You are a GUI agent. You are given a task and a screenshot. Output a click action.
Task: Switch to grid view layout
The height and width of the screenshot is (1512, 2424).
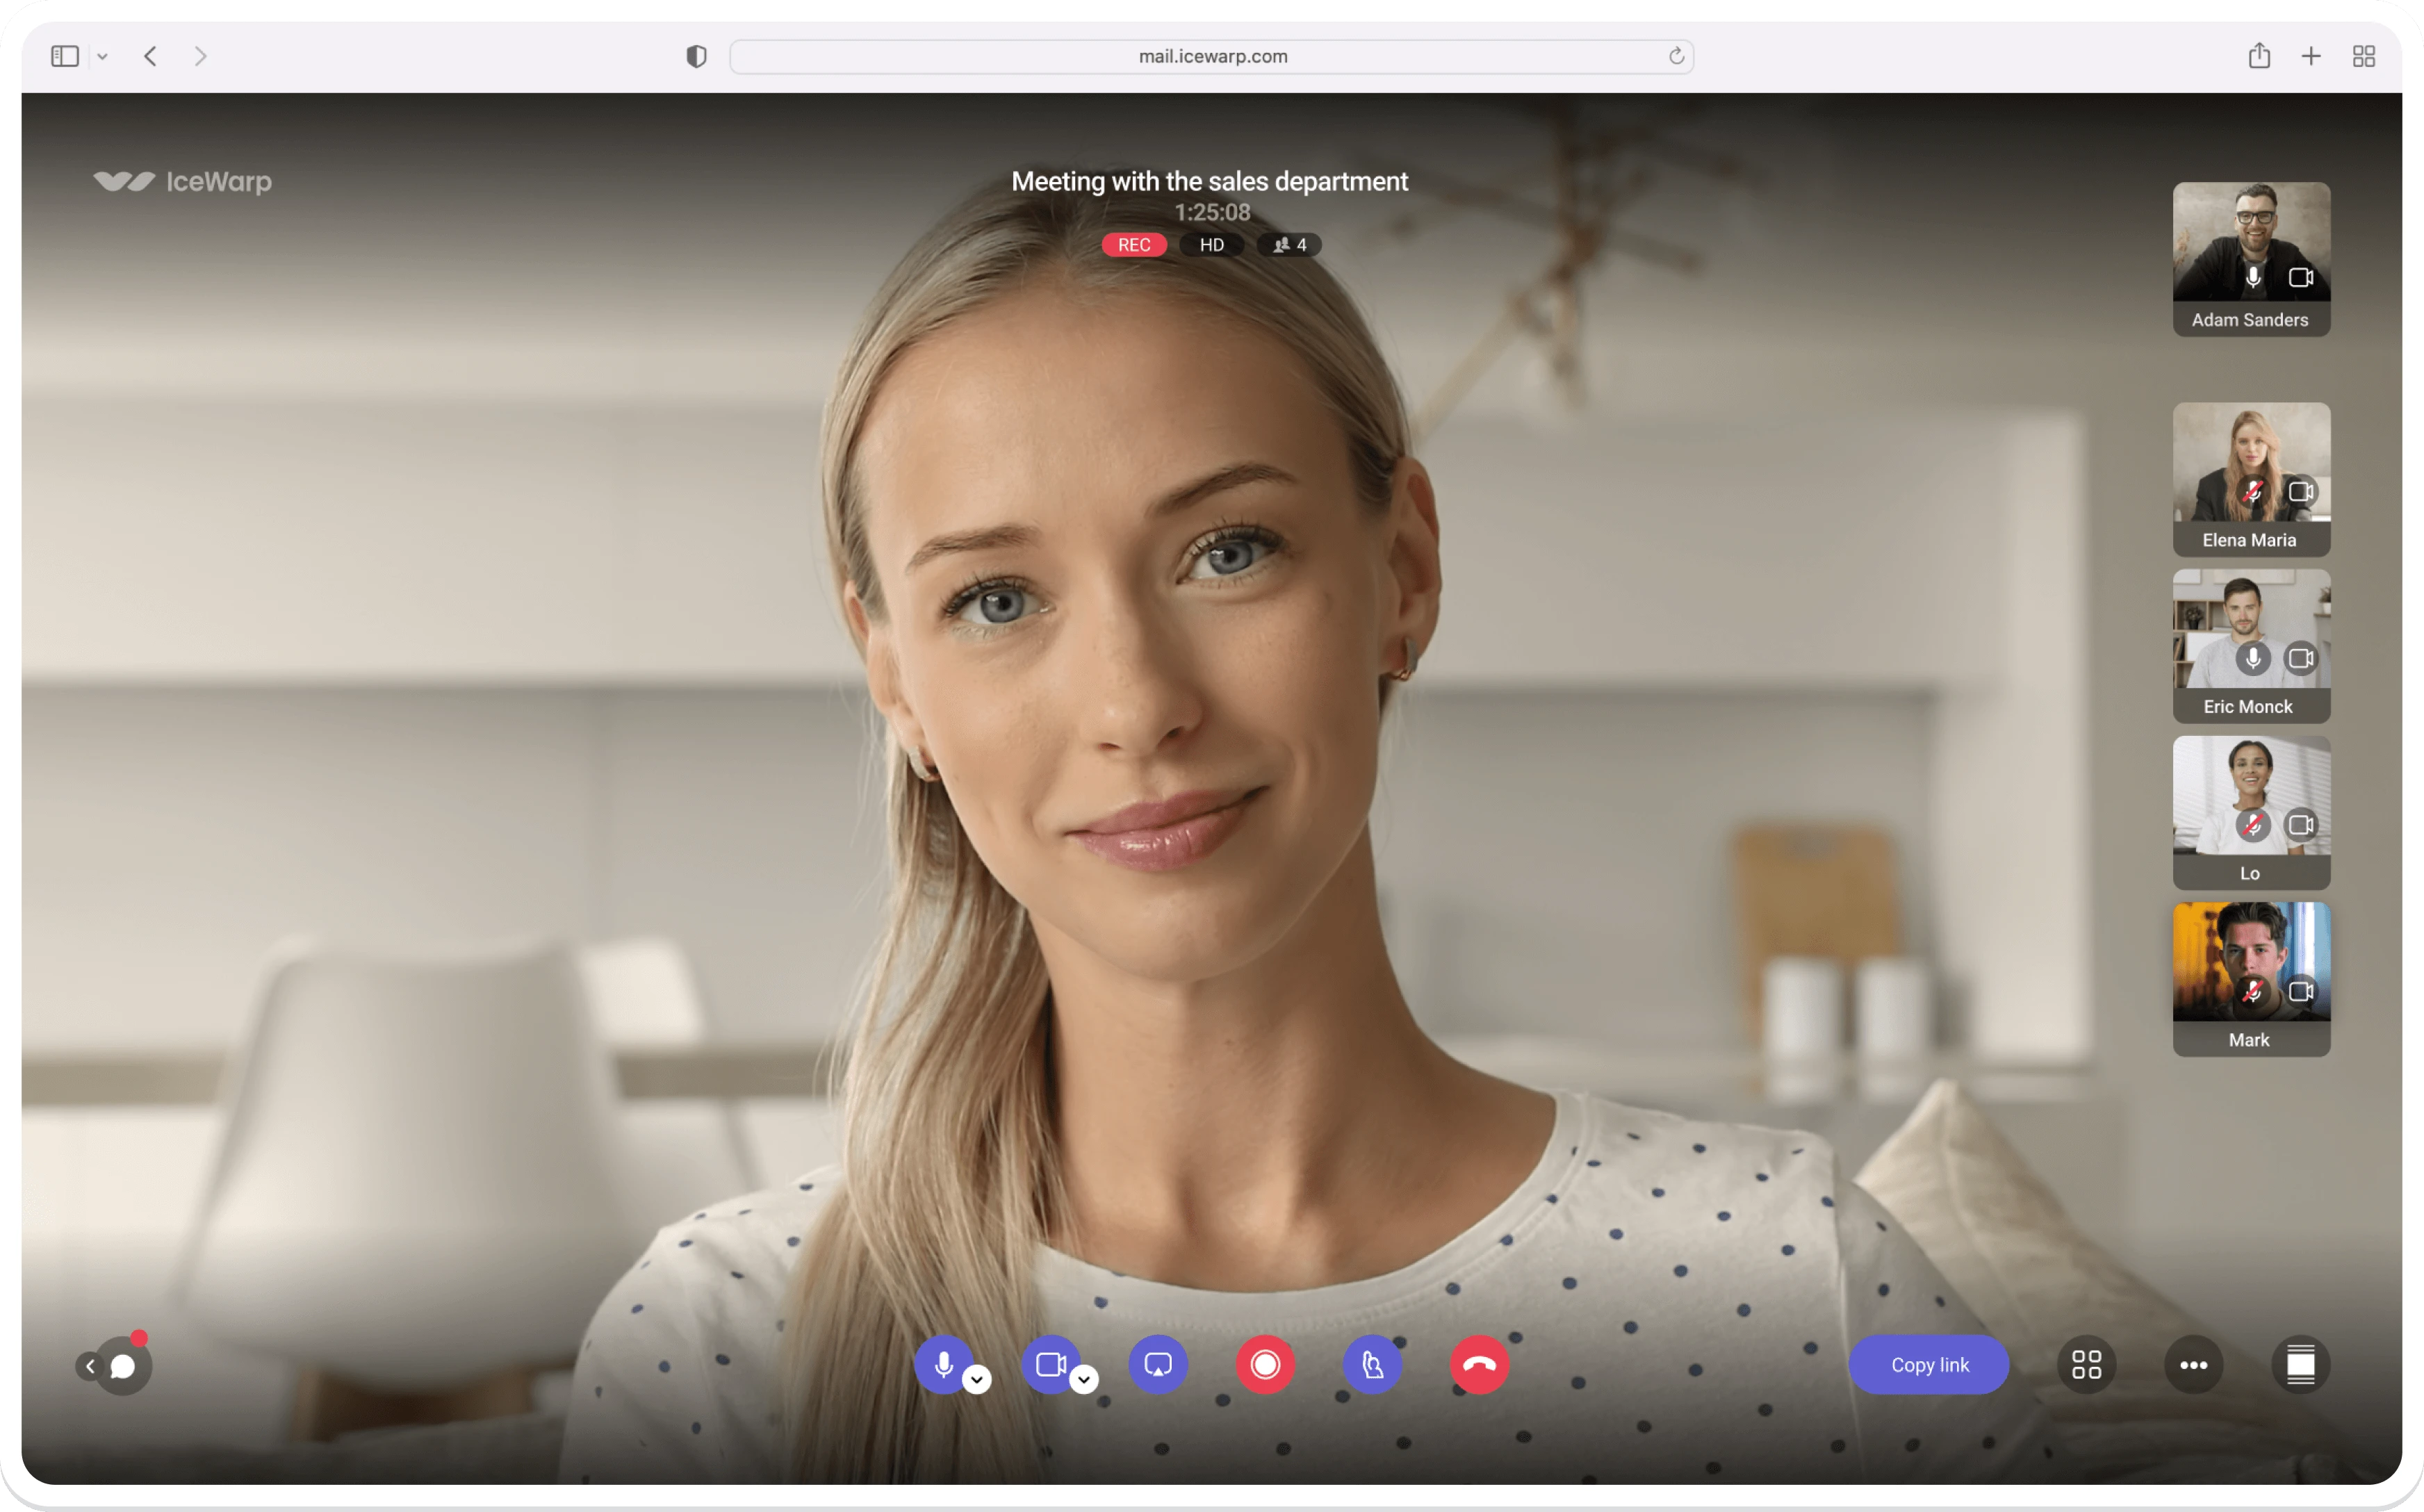2086,1365
